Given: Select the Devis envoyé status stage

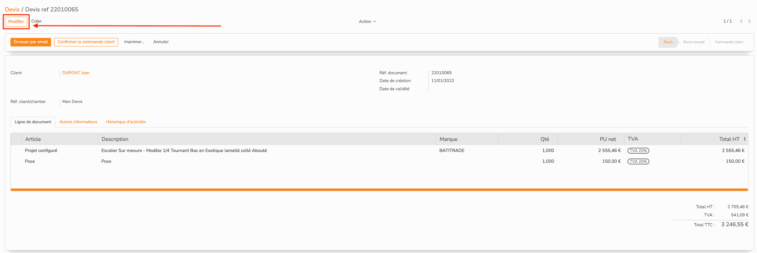Looking at the screenshot, I should [694, 42].
